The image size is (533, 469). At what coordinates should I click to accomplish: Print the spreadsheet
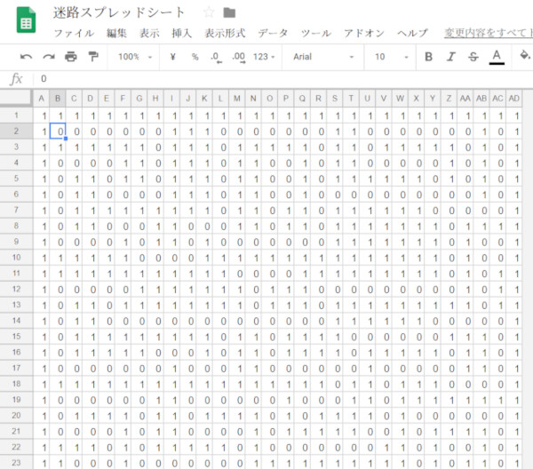coord(71,57)
